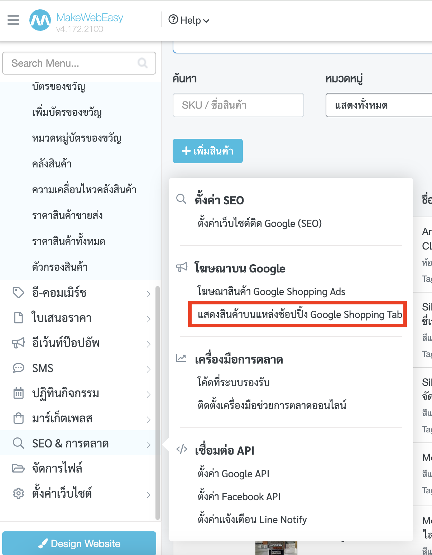Open ราคาสินค้าขายส่ง in the sidebar
This screenshot has height=555, width=432.
(67, 215)
